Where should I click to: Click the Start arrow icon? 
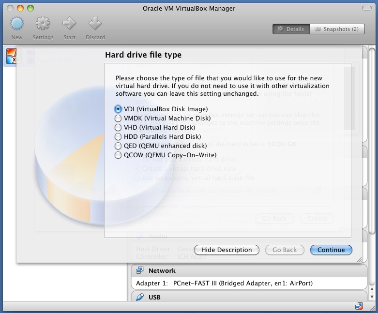pos(69,23)
